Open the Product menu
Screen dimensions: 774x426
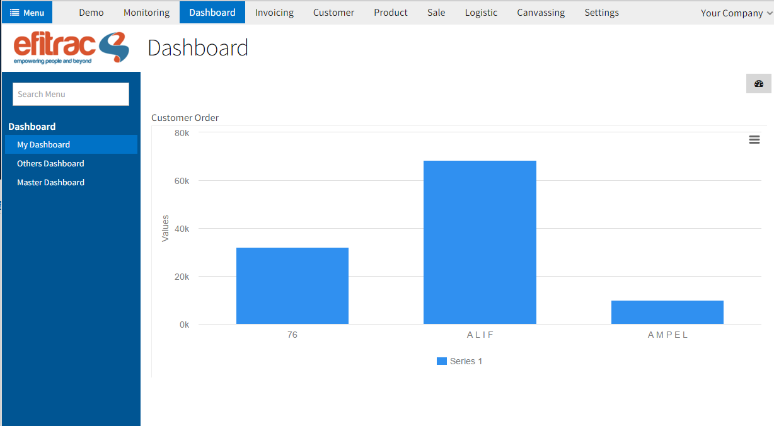pos(391,13)
